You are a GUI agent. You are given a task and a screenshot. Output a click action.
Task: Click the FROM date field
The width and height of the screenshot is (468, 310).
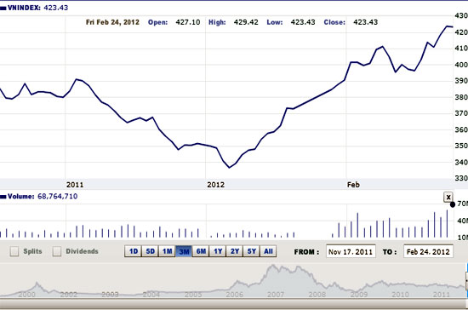[x=351, y=252]
